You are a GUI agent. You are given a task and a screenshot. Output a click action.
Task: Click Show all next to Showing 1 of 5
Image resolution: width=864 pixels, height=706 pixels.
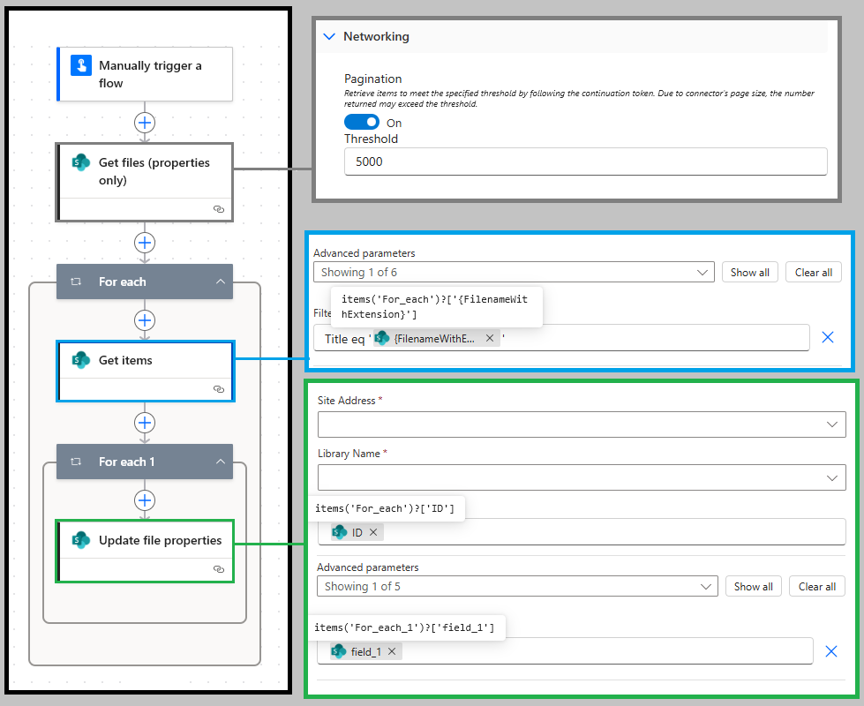pyautogui.click(x=753, y=586)
